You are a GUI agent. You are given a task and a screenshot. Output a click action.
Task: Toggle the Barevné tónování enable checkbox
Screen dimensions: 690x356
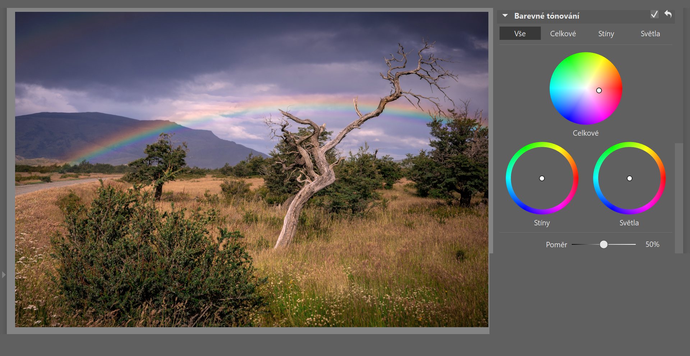tap(654, 14)
